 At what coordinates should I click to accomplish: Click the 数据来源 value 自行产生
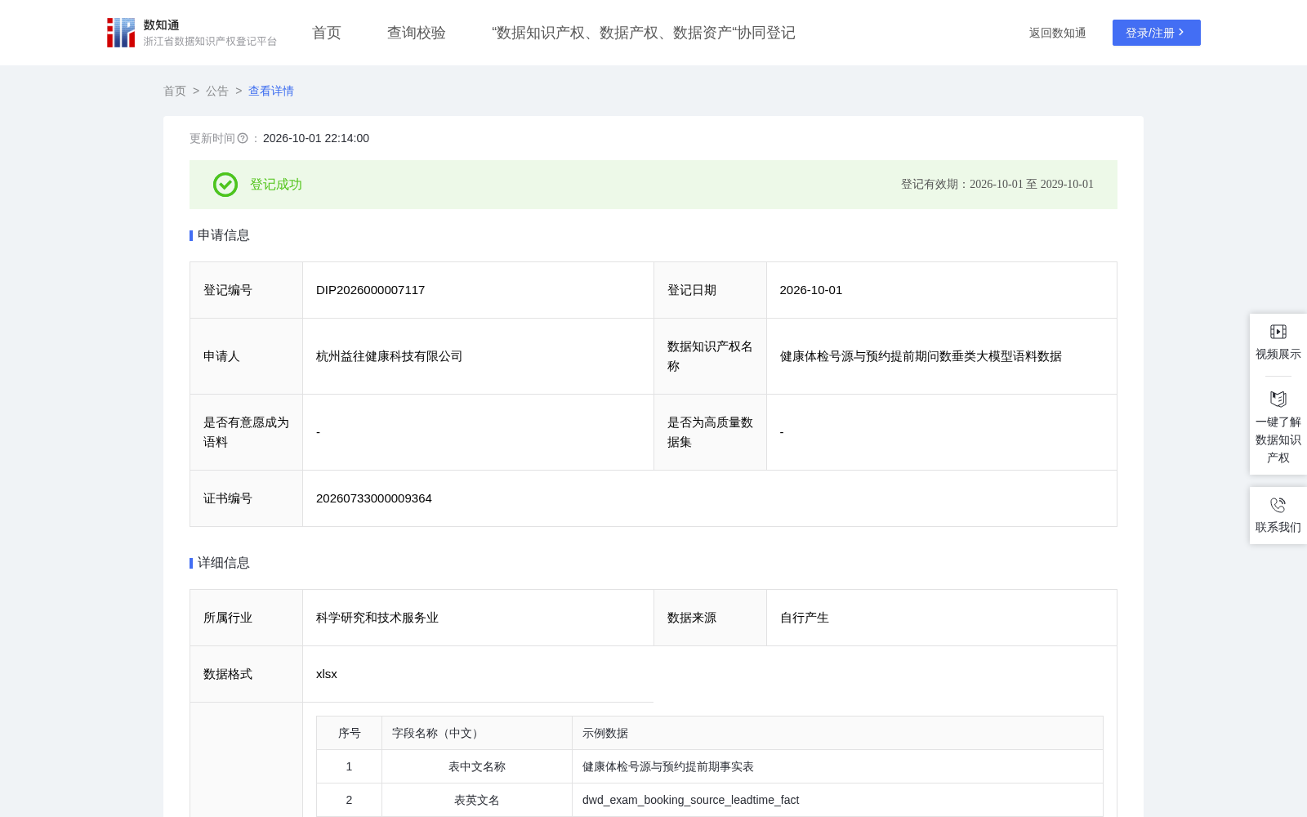coord(805,618)
